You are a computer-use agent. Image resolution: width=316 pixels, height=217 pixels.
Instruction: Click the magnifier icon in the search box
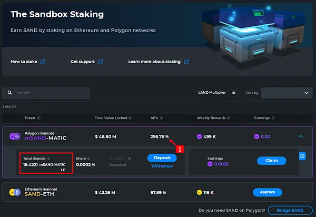coord(9,93)
